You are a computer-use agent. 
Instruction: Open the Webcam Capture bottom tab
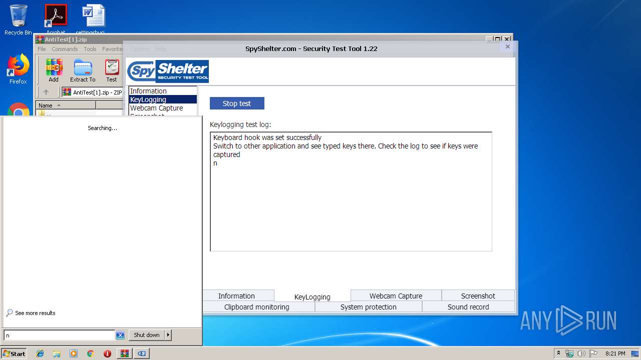(x=396, y=295)
